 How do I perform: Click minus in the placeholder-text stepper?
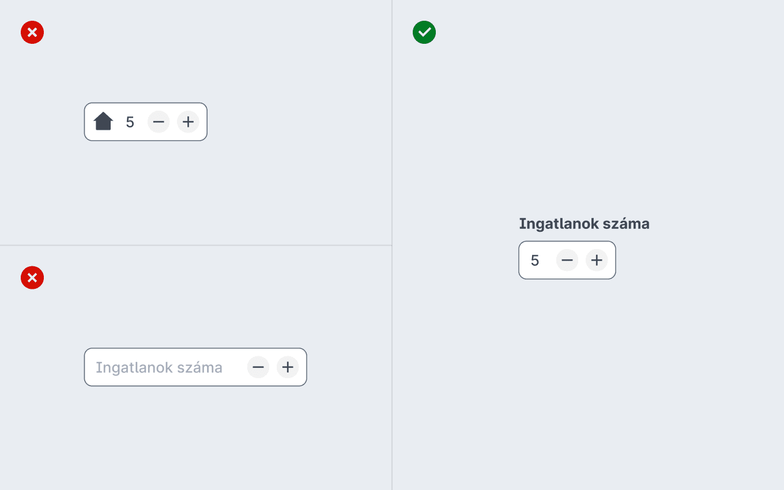tap(258, 367)
